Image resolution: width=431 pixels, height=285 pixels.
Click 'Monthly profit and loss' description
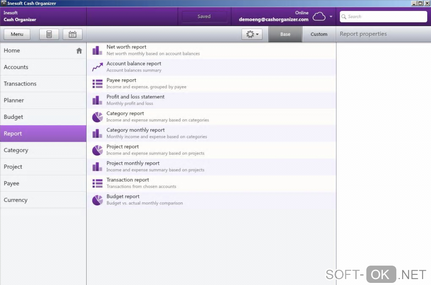tap(130, 104)
